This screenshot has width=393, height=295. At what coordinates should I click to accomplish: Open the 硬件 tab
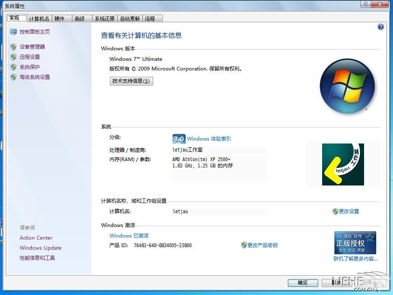pos(62,18)
